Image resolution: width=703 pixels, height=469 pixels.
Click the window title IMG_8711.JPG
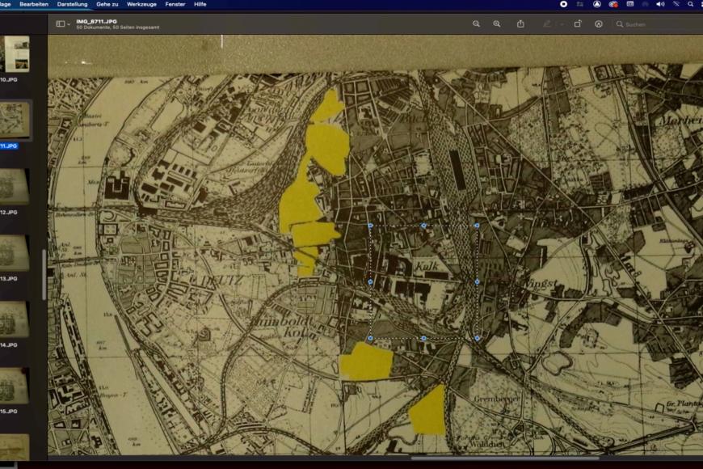[x=96, y=21]
